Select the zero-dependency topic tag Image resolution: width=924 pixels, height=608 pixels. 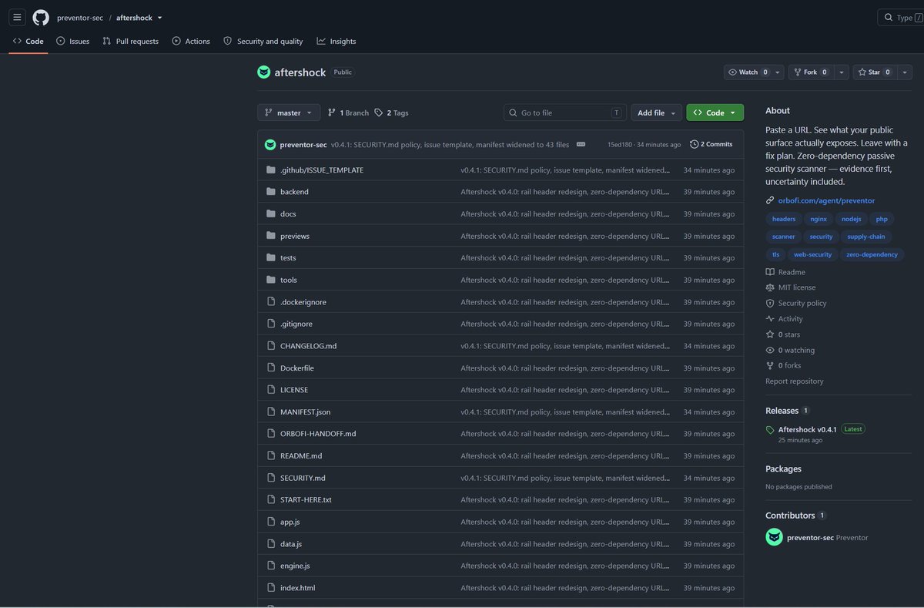(872, 254)
